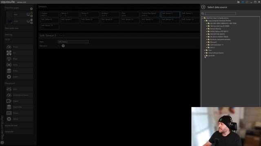Open the OCTO Fans icon
Screen dimensions: 261x146
coord(9,53)
